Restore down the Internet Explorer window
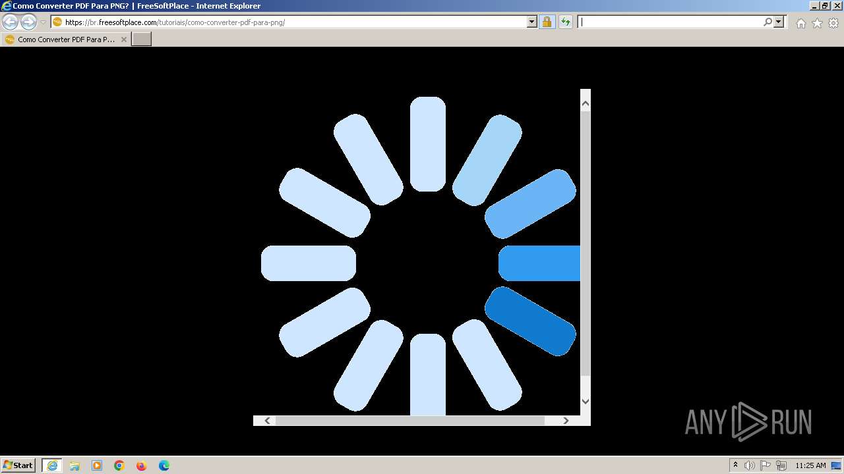 click(825, 6)
